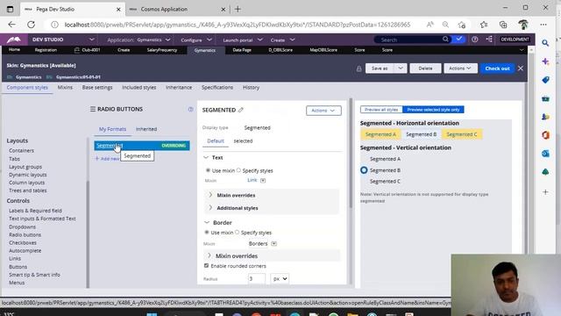Click the Delete button
This screenshot has width=561, height=316.
[425, 68]
